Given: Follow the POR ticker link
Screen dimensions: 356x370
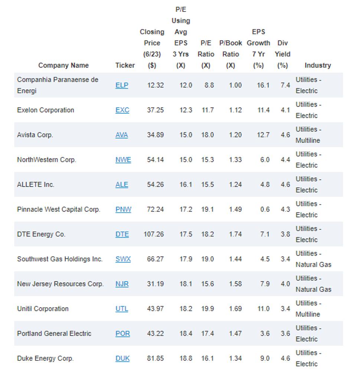Looking at the screenshot, I should 123,334.
